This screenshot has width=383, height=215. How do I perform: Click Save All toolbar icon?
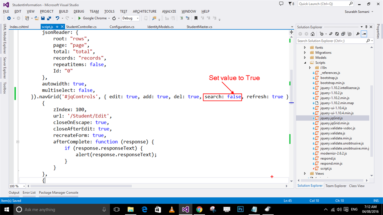pos(49,18)
